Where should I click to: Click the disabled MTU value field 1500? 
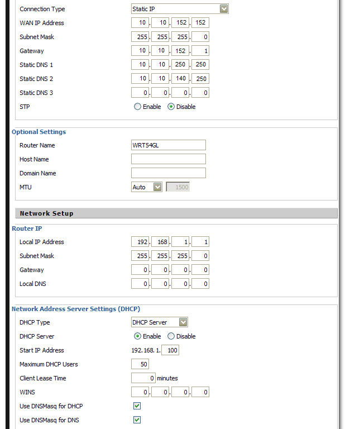point(177,187)
